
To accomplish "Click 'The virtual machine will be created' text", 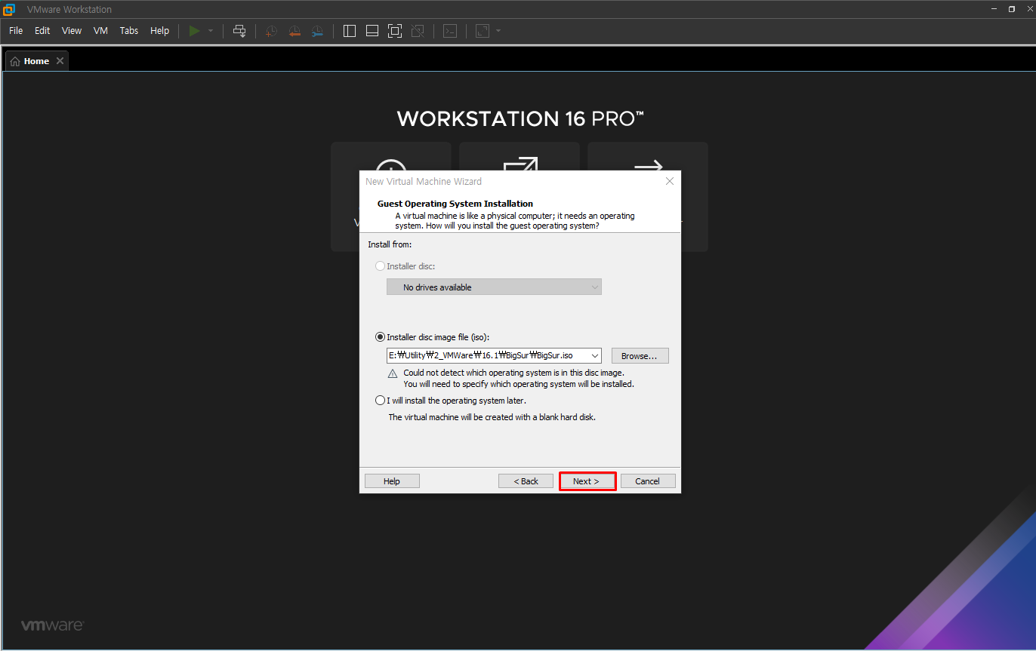I will pyautogui.click(x=492, y=417).
